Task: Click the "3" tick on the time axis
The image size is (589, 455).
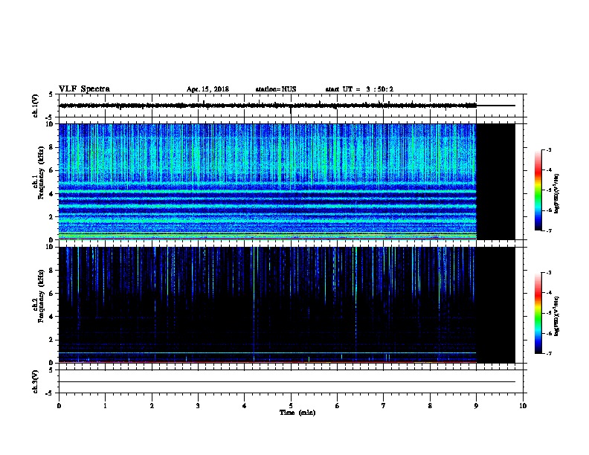Action: [198, 406]
